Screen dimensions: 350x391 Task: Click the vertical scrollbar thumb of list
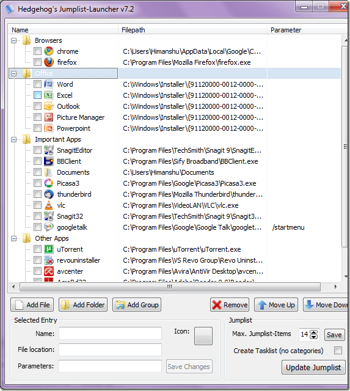(x=345, y=147)
